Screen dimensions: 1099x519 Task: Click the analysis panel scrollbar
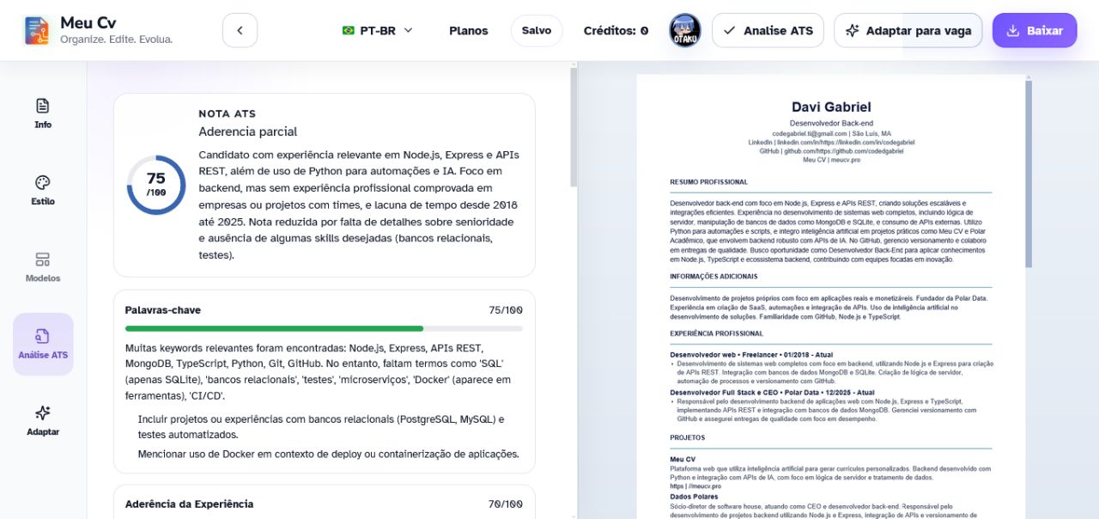click(x=574, y=129)
